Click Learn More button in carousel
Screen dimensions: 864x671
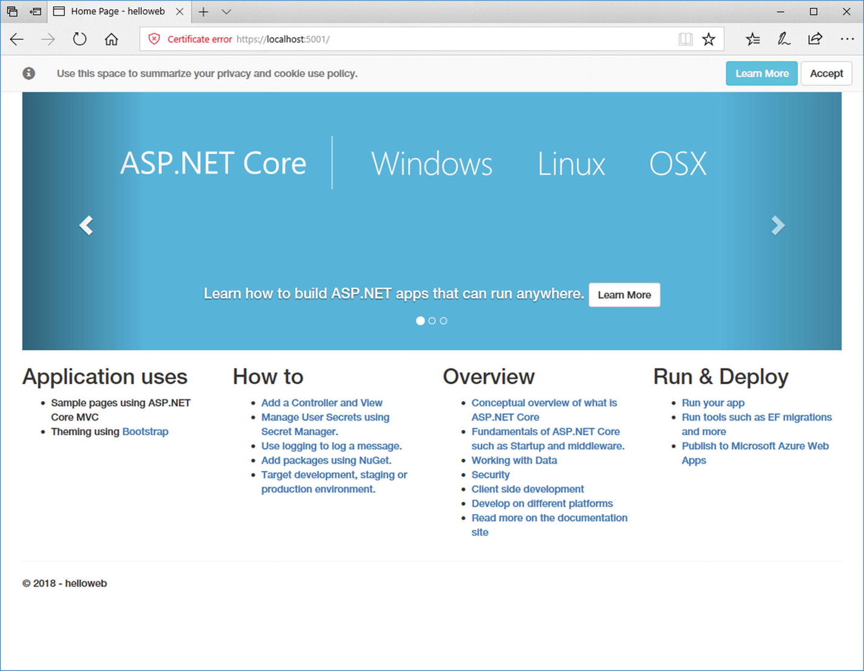click(625, 295)
